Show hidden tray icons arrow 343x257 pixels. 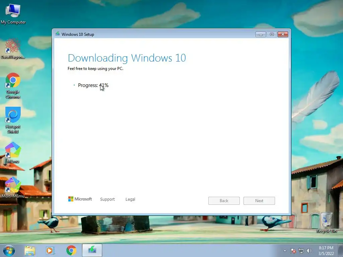pos(285,251)
